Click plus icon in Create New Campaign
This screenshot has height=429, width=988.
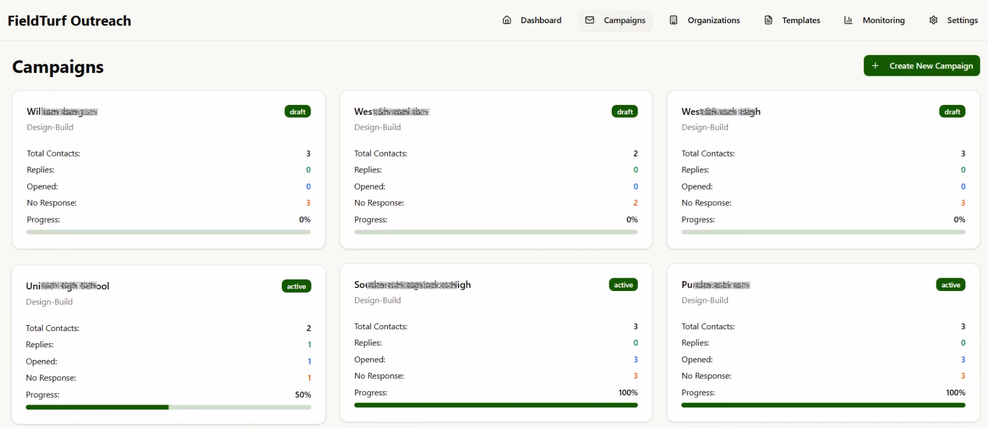(x=876, y=66)
